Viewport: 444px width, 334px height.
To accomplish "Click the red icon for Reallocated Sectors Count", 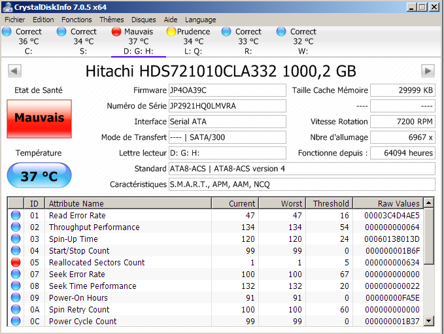I will pos(16,262).
